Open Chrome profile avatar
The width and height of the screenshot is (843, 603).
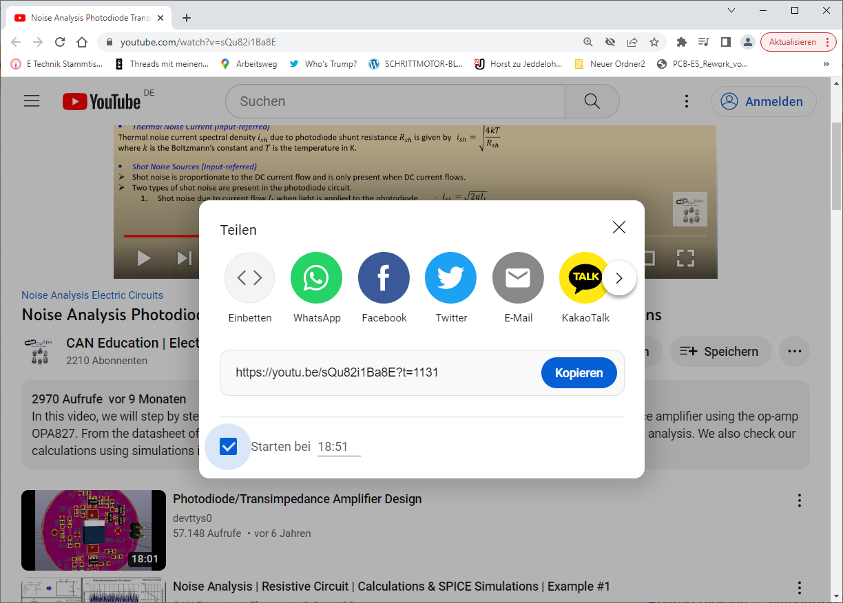[747, 42]
